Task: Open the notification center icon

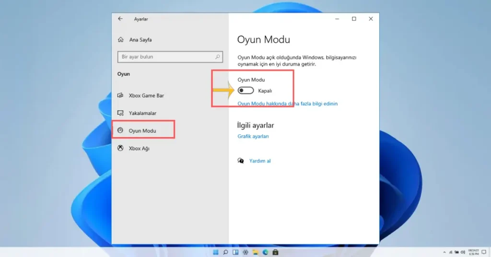Action: [484, 252]
